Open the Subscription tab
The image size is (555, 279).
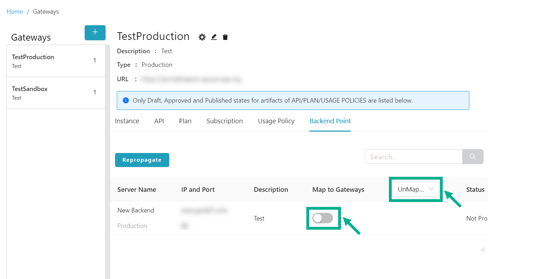(225, 121)
